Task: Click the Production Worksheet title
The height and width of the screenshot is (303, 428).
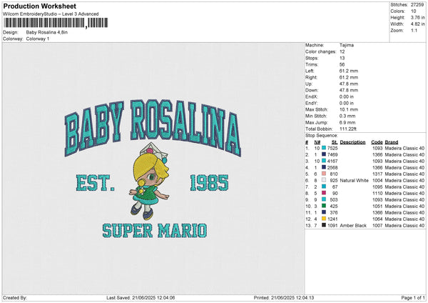Action: click(40, 6)
